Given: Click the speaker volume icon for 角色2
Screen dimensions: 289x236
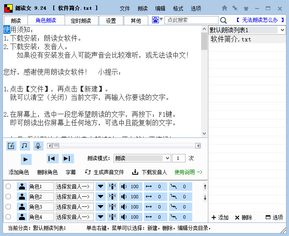Looking at the screenshot, I should pos(123,197).
